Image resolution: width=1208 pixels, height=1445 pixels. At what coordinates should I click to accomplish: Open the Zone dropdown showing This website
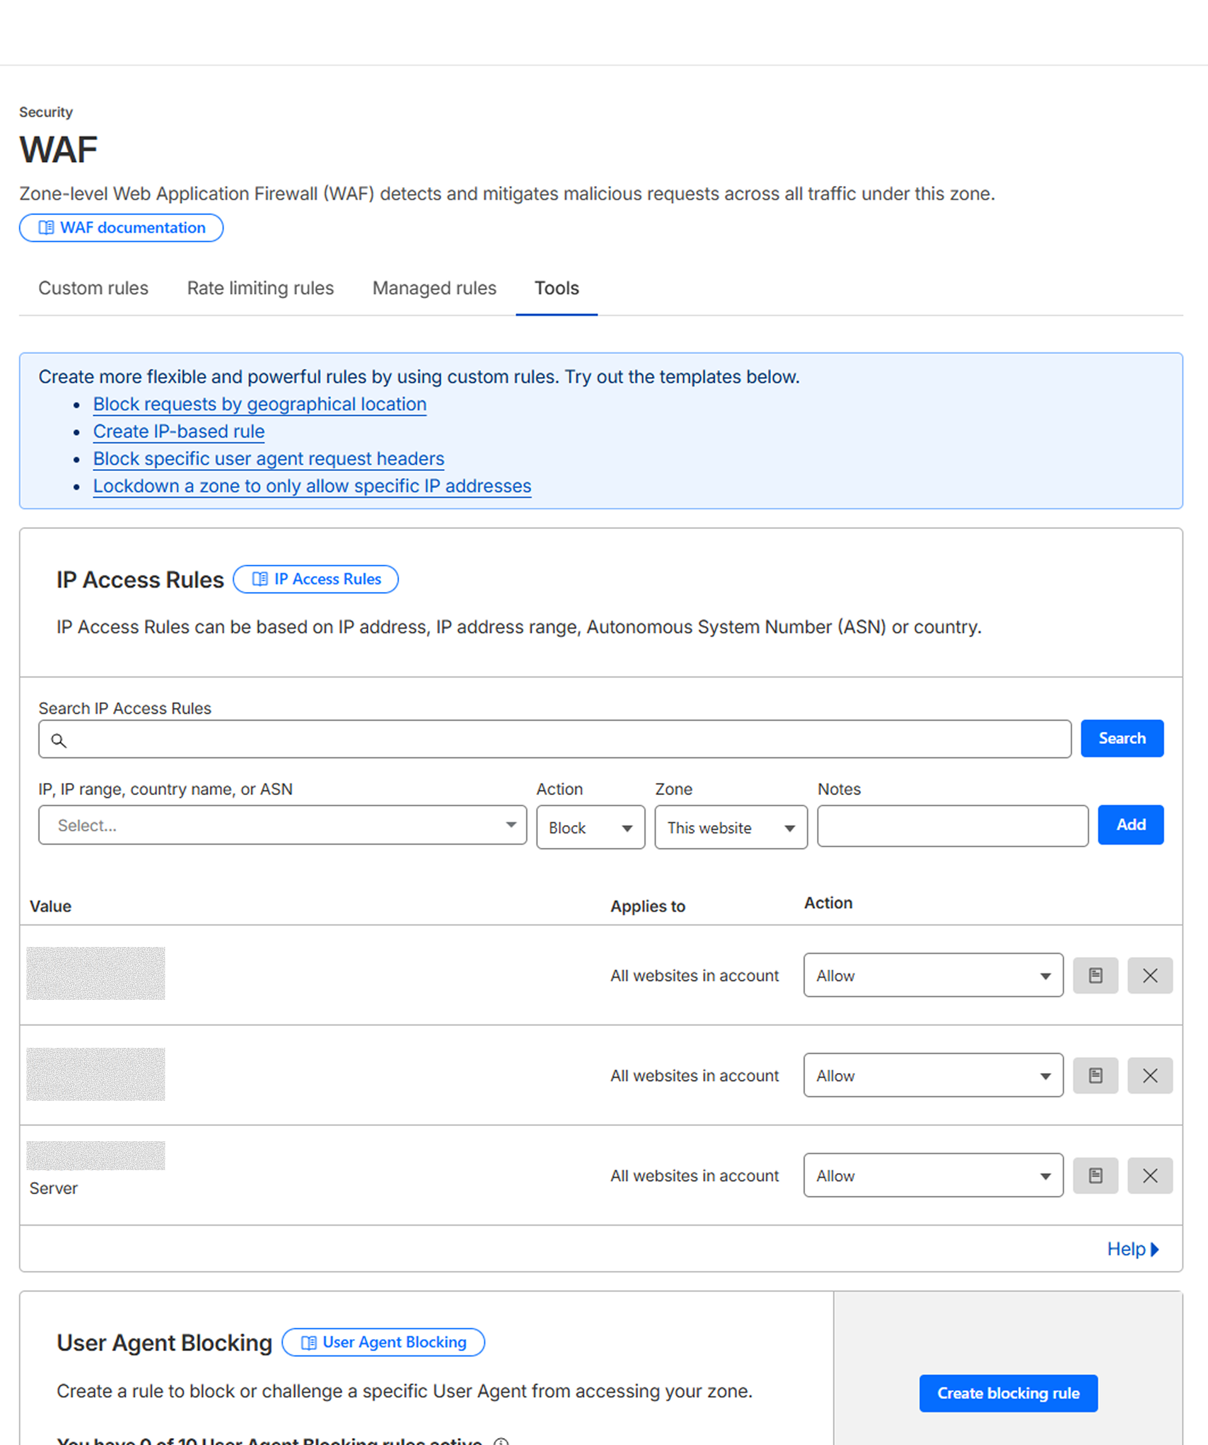click(x=730, y=827)
